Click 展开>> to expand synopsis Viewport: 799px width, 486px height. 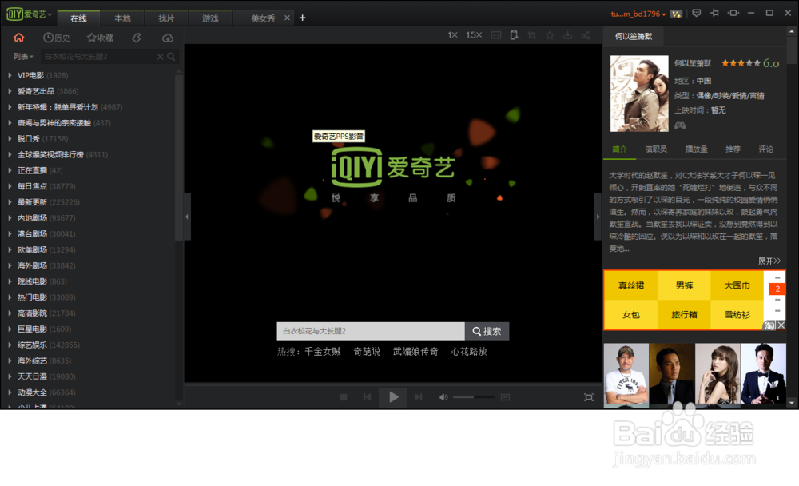[769, 261]
